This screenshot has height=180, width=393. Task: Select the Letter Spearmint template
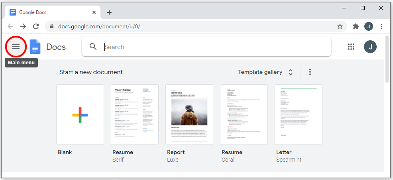point(299,115)
